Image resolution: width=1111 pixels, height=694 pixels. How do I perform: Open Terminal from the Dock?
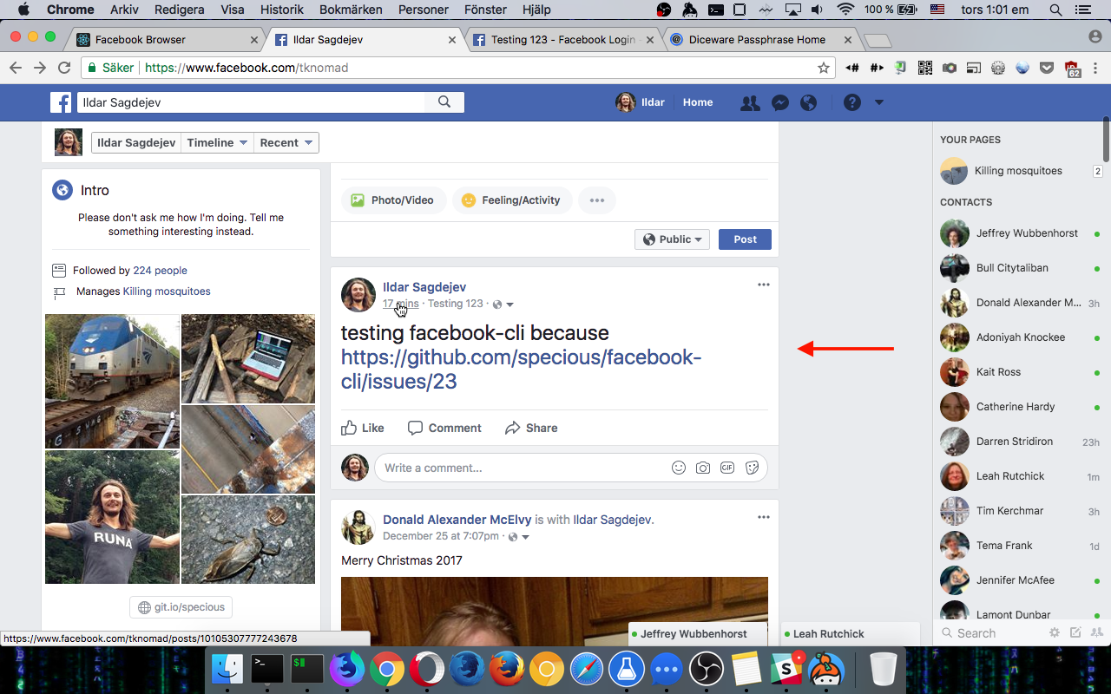point(267,669)
